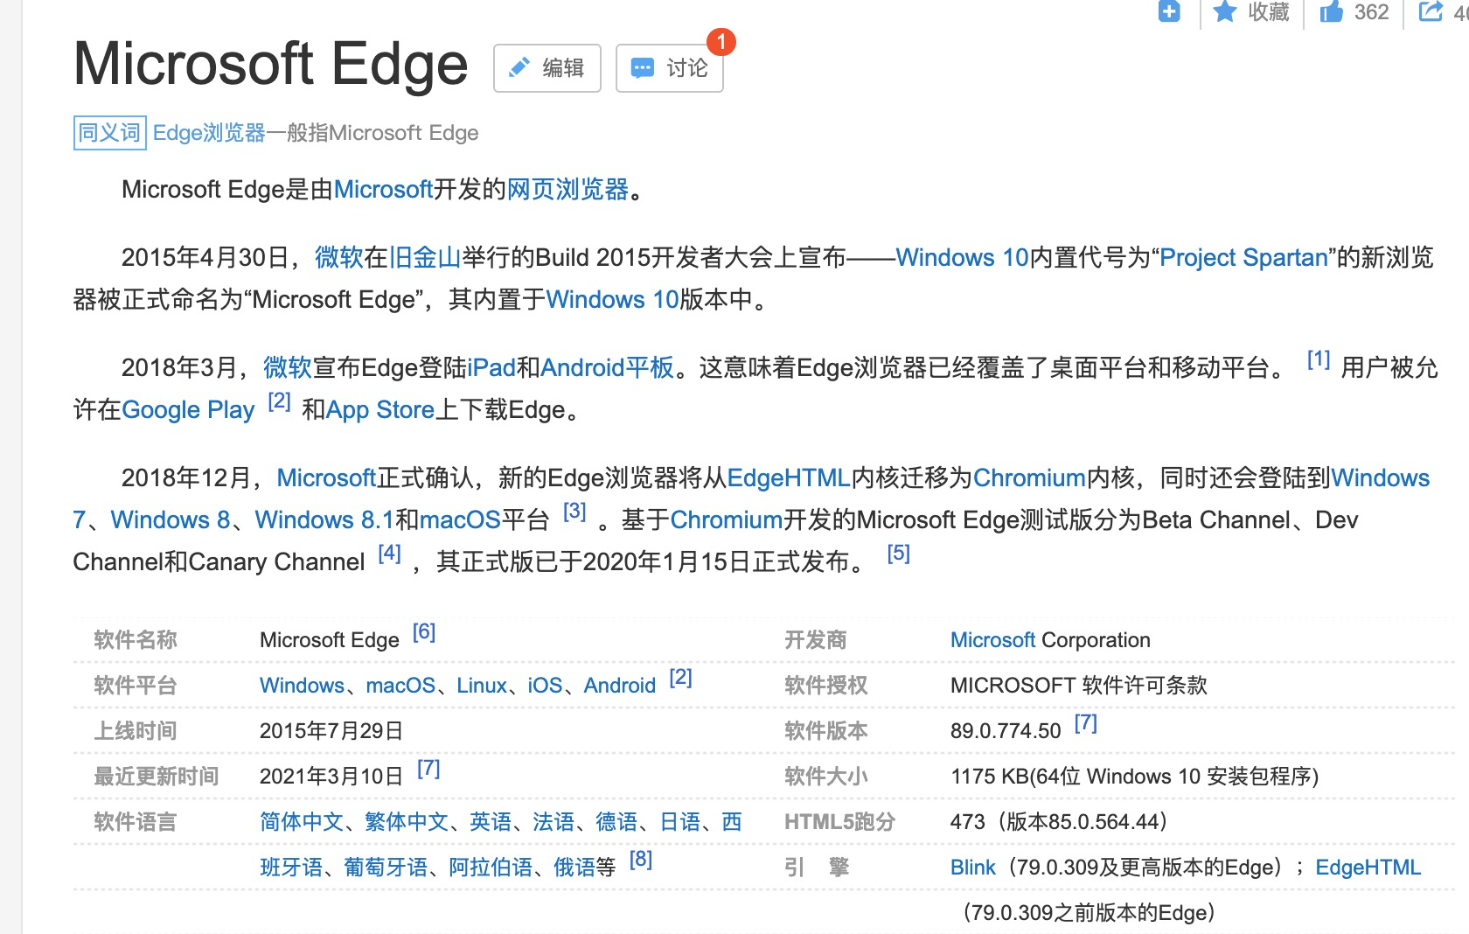Open the App Store link
Image resolution: width=1469 pixels, height=934 pixels.
[x=380, y=410]
